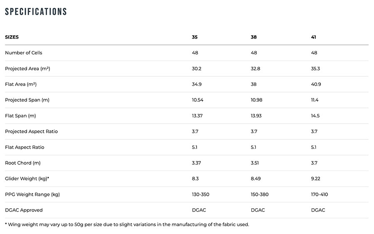Click the wing weight footnote text
374x234 pixels.
[127, 224]
